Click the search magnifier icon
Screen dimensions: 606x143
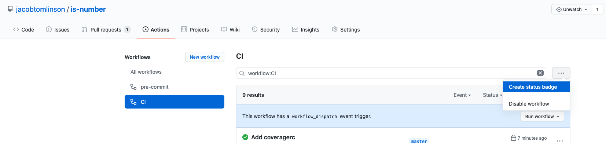tap(242, 73)
